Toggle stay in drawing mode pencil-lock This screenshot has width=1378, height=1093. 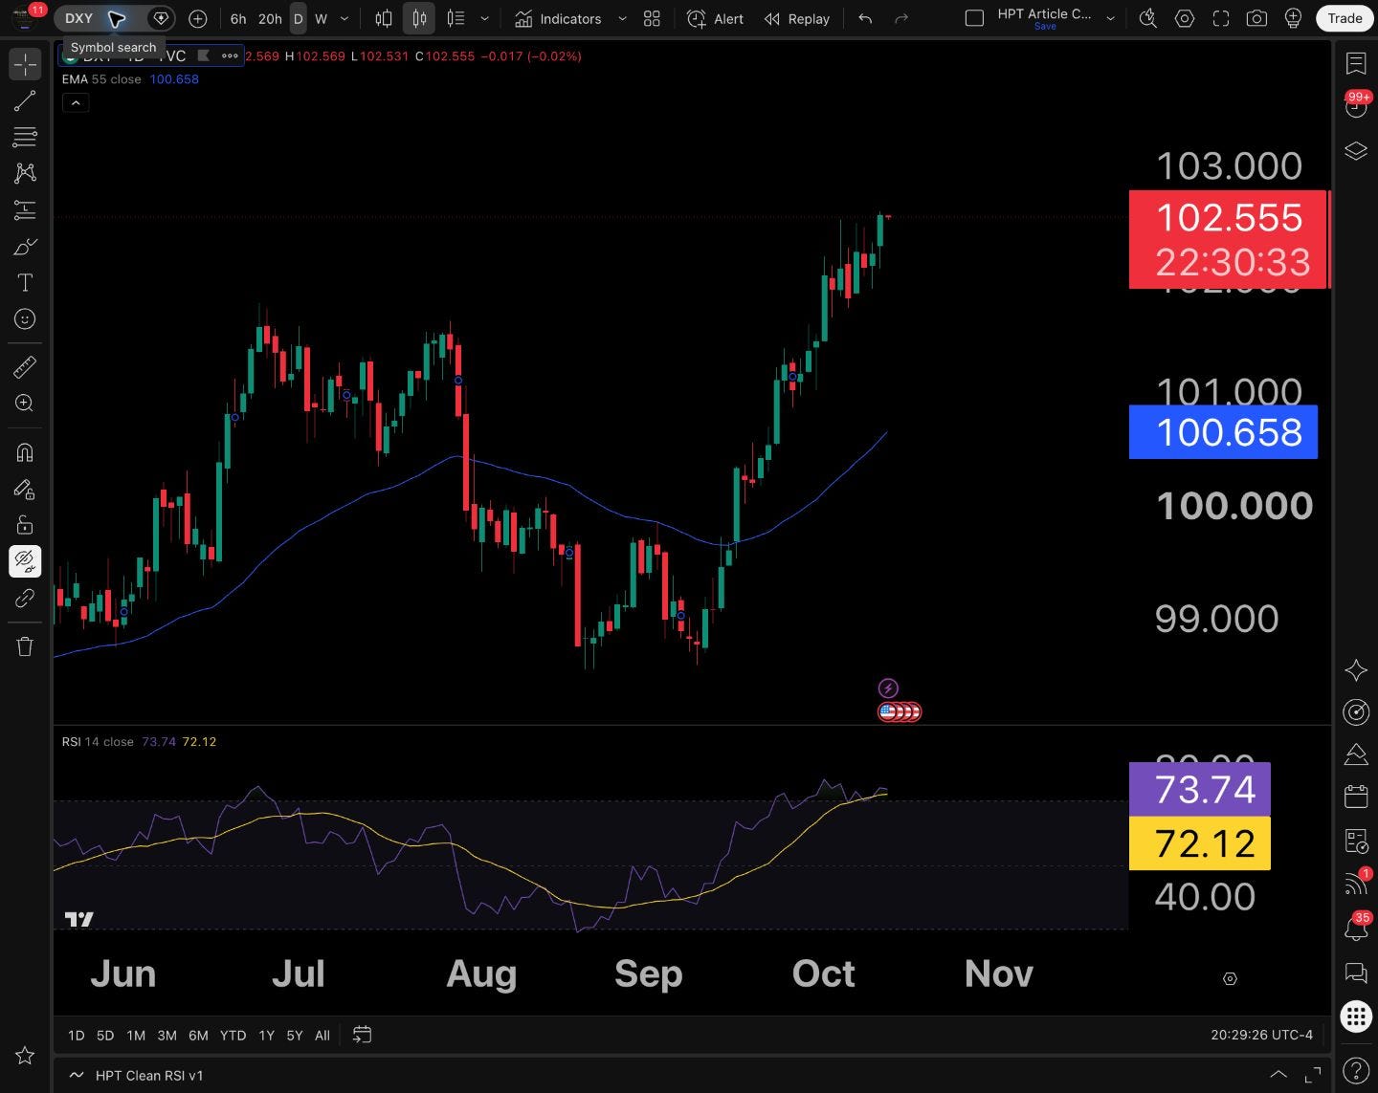pyautogui.click(x=25, y=490)
